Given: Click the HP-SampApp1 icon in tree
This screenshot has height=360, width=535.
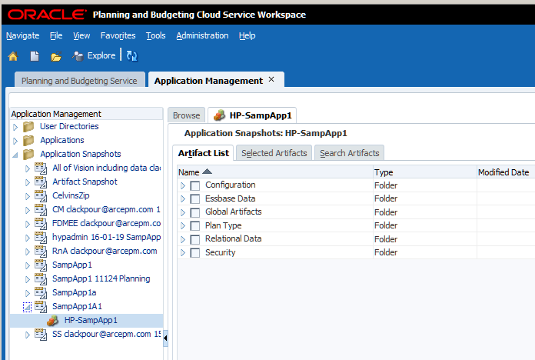Looking at the screenshot, I should 54,321.
